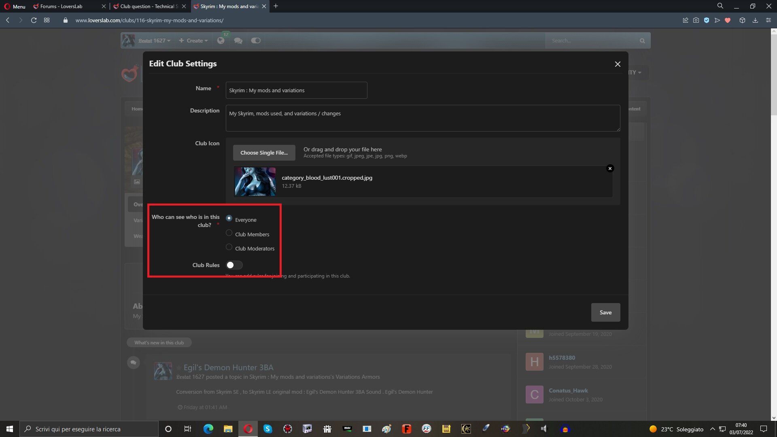Screen dimensions: 777x437
Task: Close the Edit Club Settings dialog
Action: (618, 64)
